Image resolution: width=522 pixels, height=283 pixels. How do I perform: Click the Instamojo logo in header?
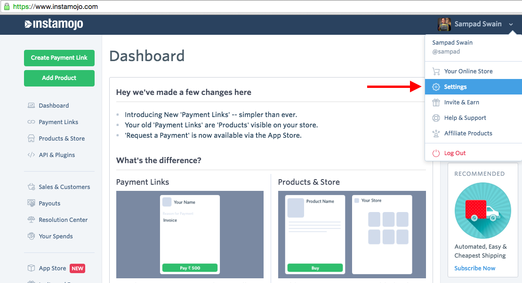(54, 24)
